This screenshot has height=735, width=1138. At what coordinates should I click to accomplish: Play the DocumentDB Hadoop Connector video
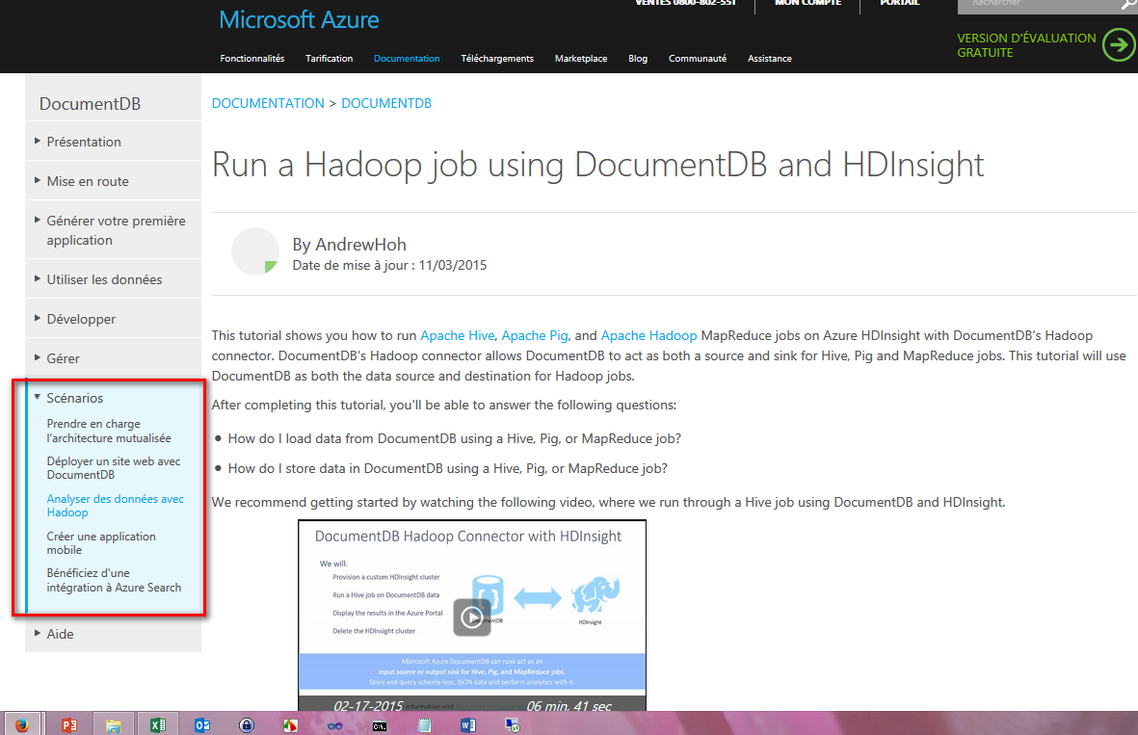point(472,617)
